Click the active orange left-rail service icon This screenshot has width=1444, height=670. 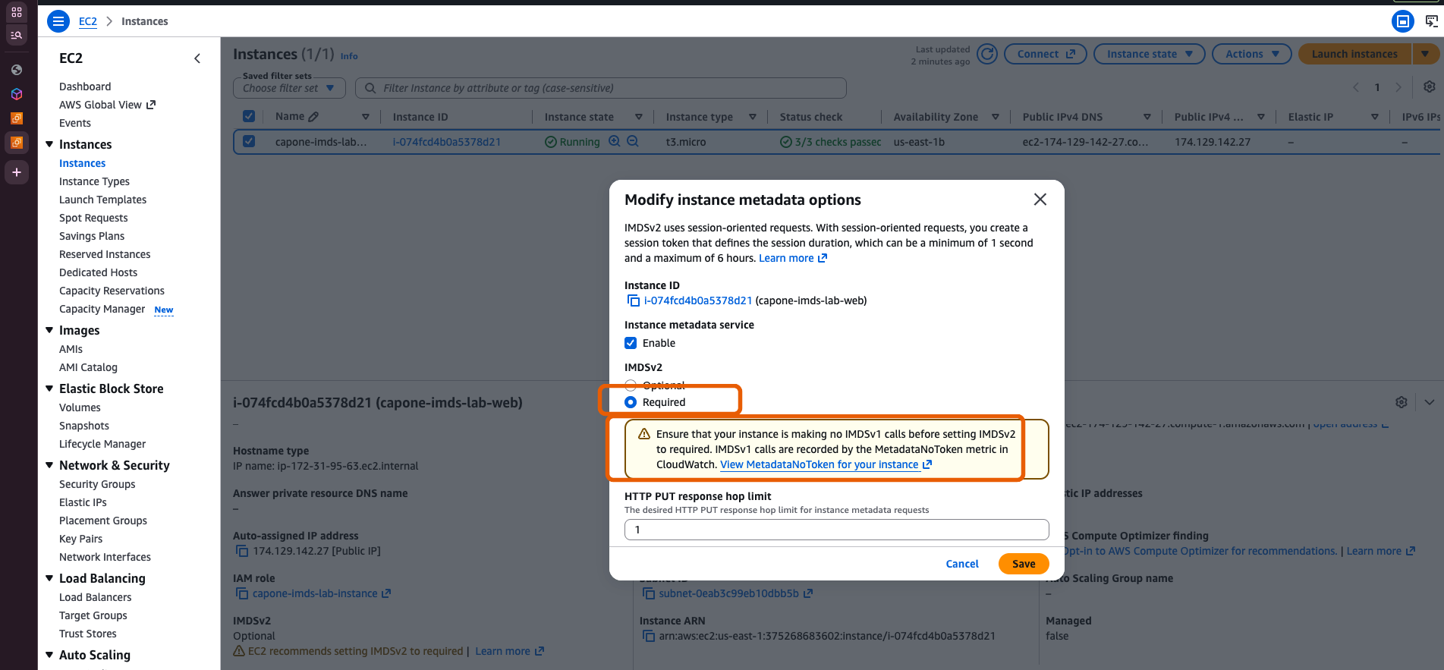click(17, 143)
